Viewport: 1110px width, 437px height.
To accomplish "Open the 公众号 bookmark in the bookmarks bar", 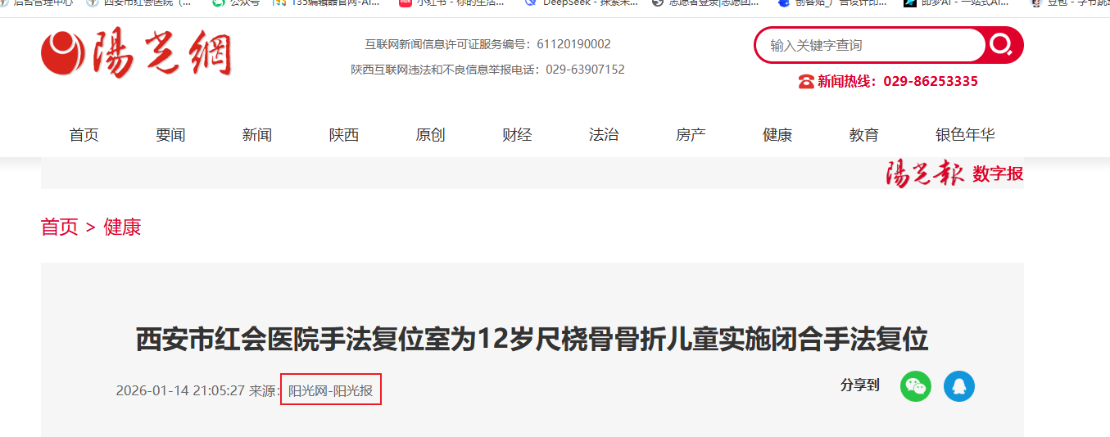I will tap(236, 3).
